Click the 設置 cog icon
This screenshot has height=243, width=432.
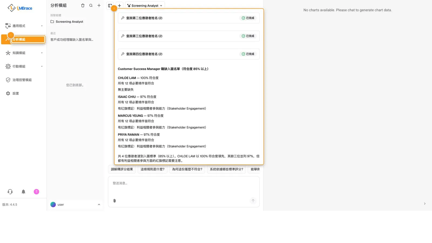[x=8, y=93]
